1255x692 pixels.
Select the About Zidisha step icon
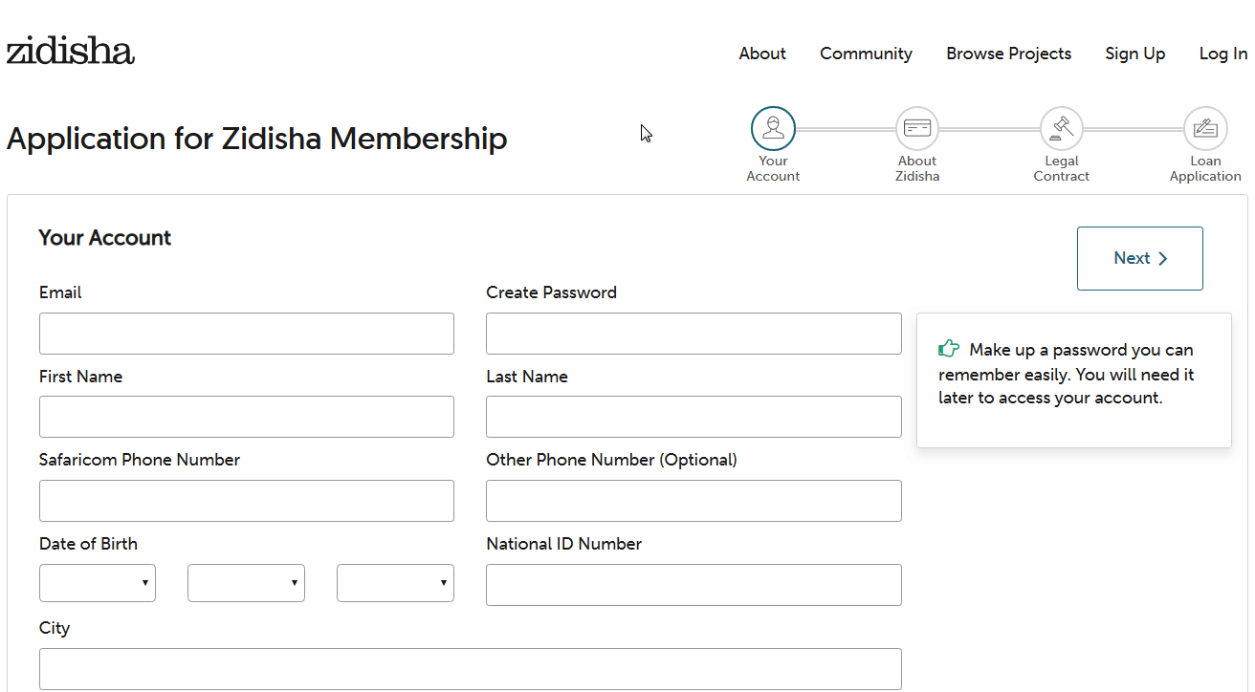[x=917, y=129]
